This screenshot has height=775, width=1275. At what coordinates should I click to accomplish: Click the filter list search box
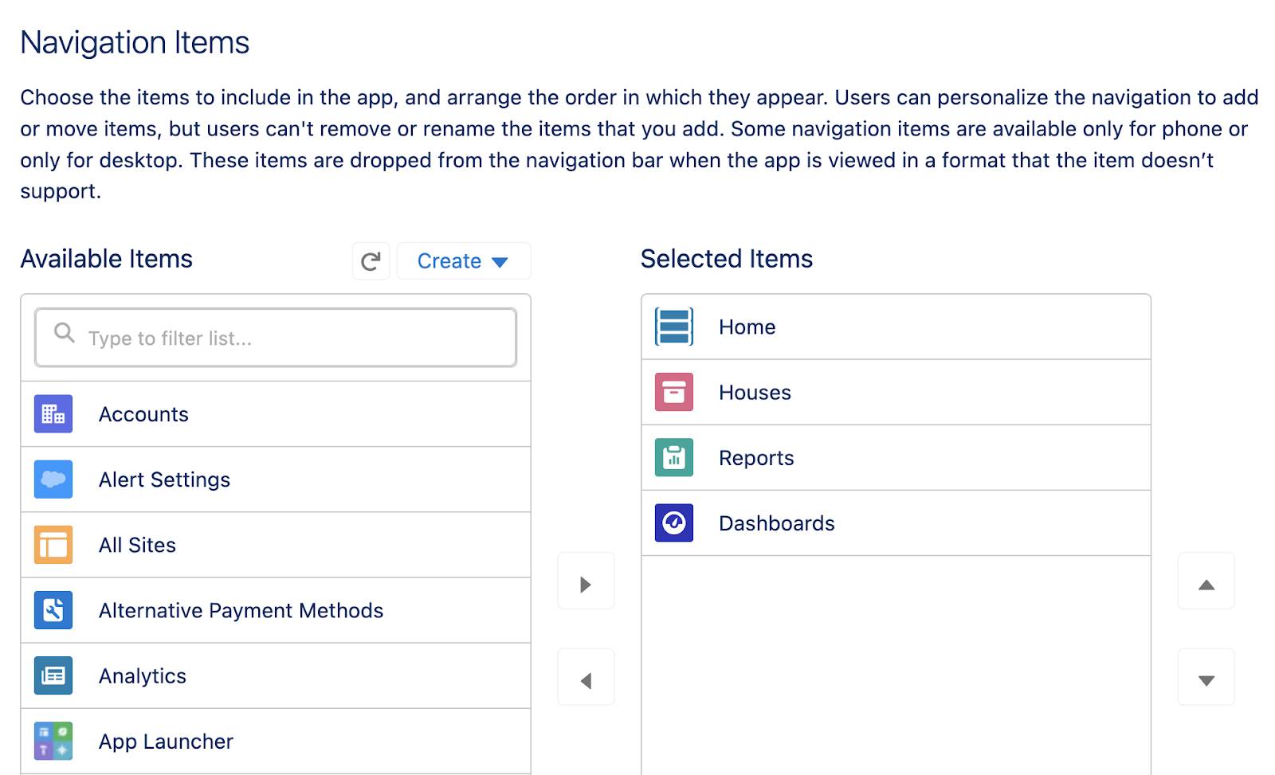click(274, 337)
